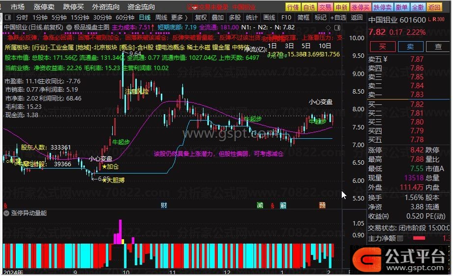Click the 撤单 button
453x276 pixels.
402,7
